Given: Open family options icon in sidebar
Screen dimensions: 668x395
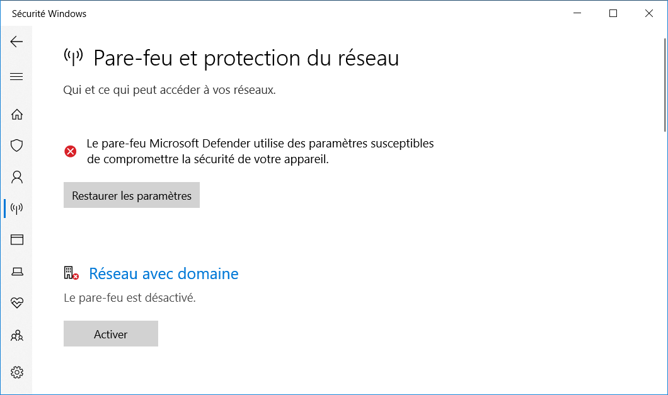Looking at the screenshot, I should (16, 336).
